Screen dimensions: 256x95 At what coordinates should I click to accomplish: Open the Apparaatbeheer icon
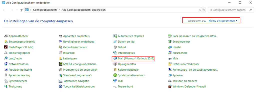coord(6,36)
